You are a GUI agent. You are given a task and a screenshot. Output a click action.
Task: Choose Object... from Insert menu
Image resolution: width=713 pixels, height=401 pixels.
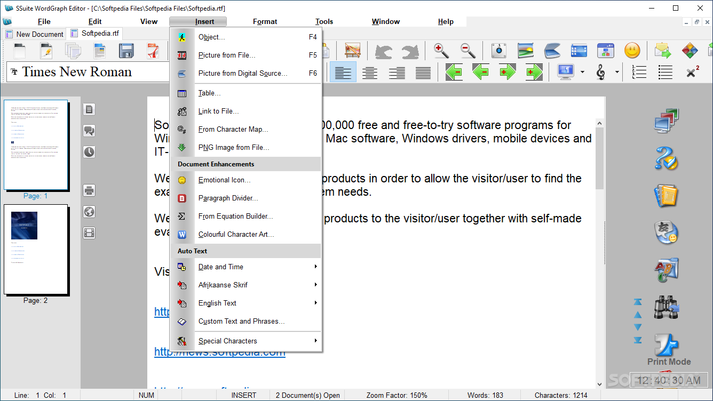tap(246, 37)
